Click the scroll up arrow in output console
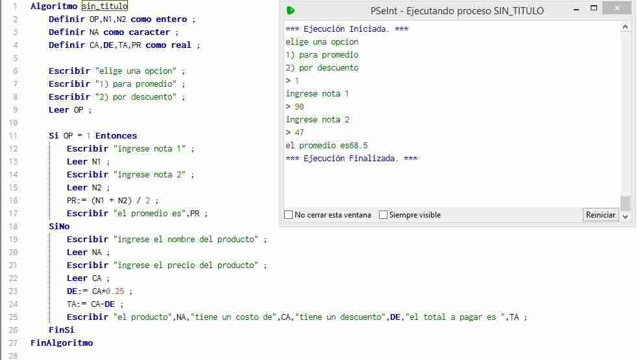Image resolution: width=638 pixels, height=360 pixels. tap(626, 27)
